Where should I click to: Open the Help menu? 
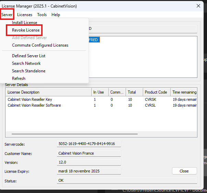tap(56, 15)
